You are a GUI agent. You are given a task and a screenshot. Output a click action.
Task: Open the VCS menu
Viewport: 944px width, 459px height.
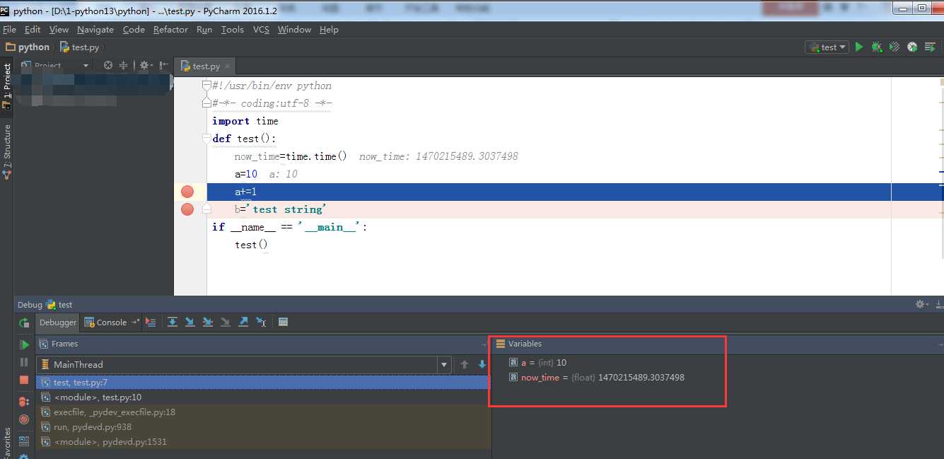261,30
